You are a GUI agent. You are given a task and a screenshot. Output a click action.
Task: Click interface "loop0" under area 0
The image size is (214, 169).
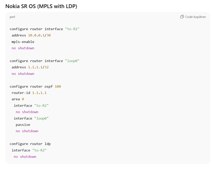pos(31,118)
